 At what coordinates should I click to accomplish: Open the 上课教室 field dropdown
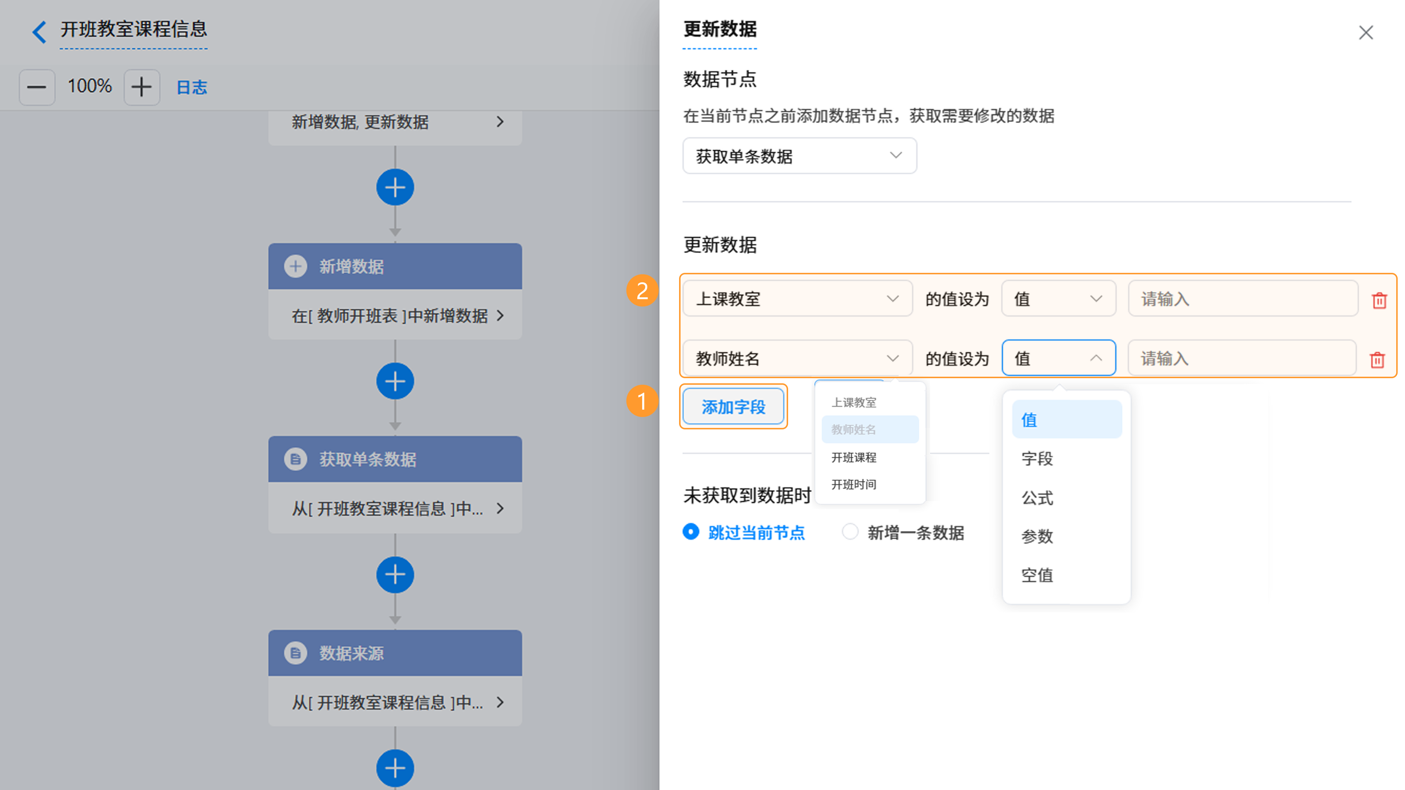tap(797, 298)
